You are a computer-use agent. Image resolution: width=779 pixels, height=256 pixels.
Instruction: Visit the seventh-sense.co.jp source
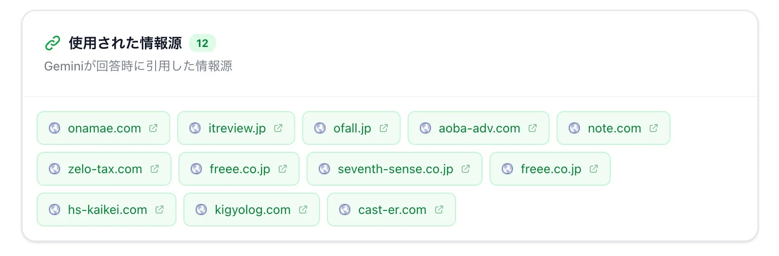click(x=394, y=169)
